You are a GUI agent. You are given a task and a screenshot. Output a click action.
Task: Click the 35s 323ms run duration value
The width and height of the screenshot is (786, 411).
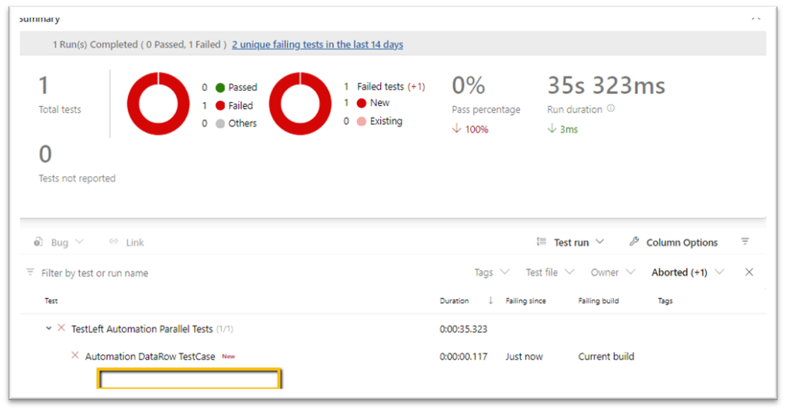tap(606, 86)
